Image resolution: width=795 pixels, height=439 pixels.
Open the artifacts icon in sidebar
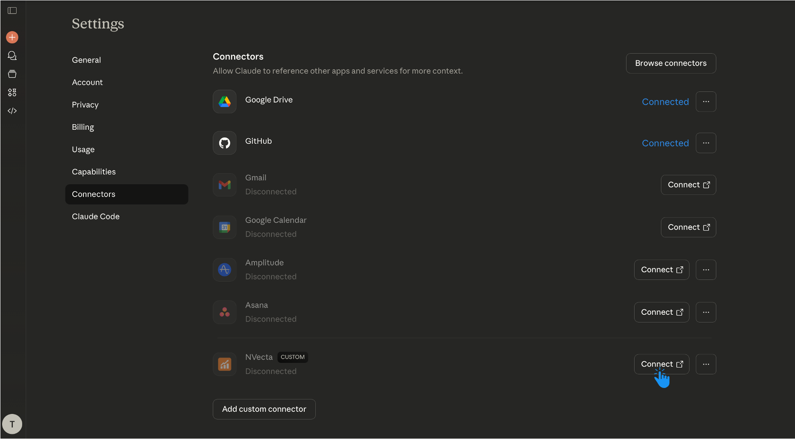point(12,92)
